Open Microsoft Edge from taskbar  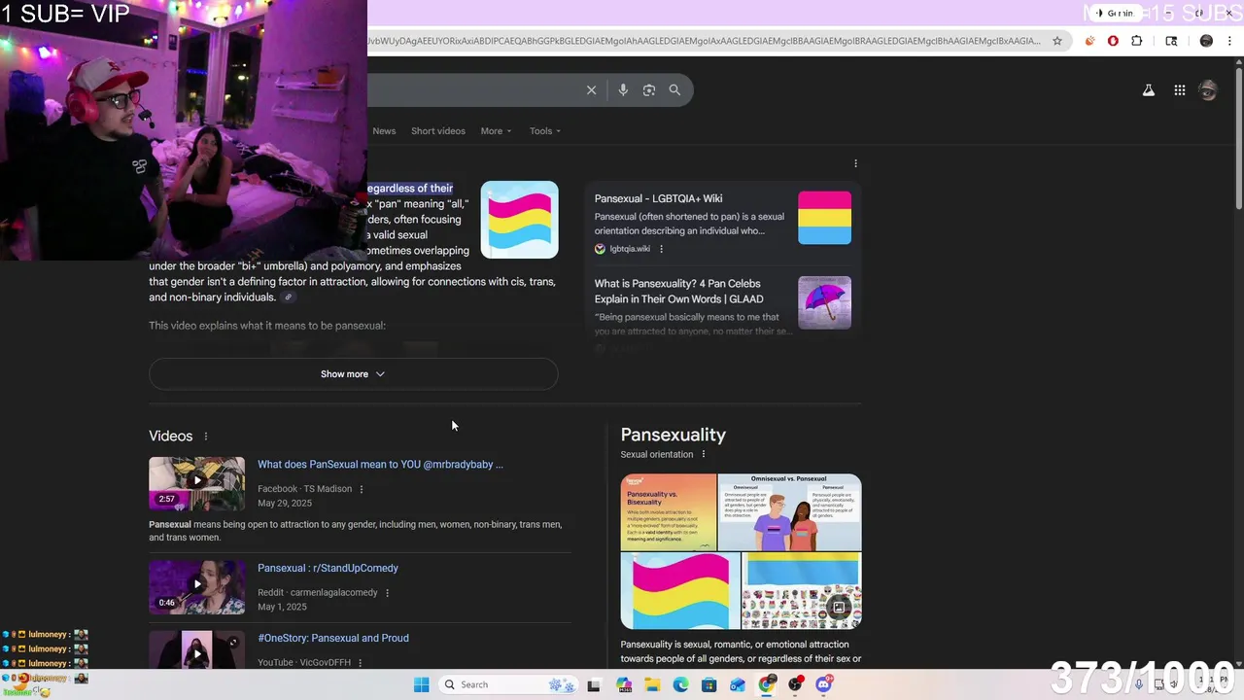(681, 684)
